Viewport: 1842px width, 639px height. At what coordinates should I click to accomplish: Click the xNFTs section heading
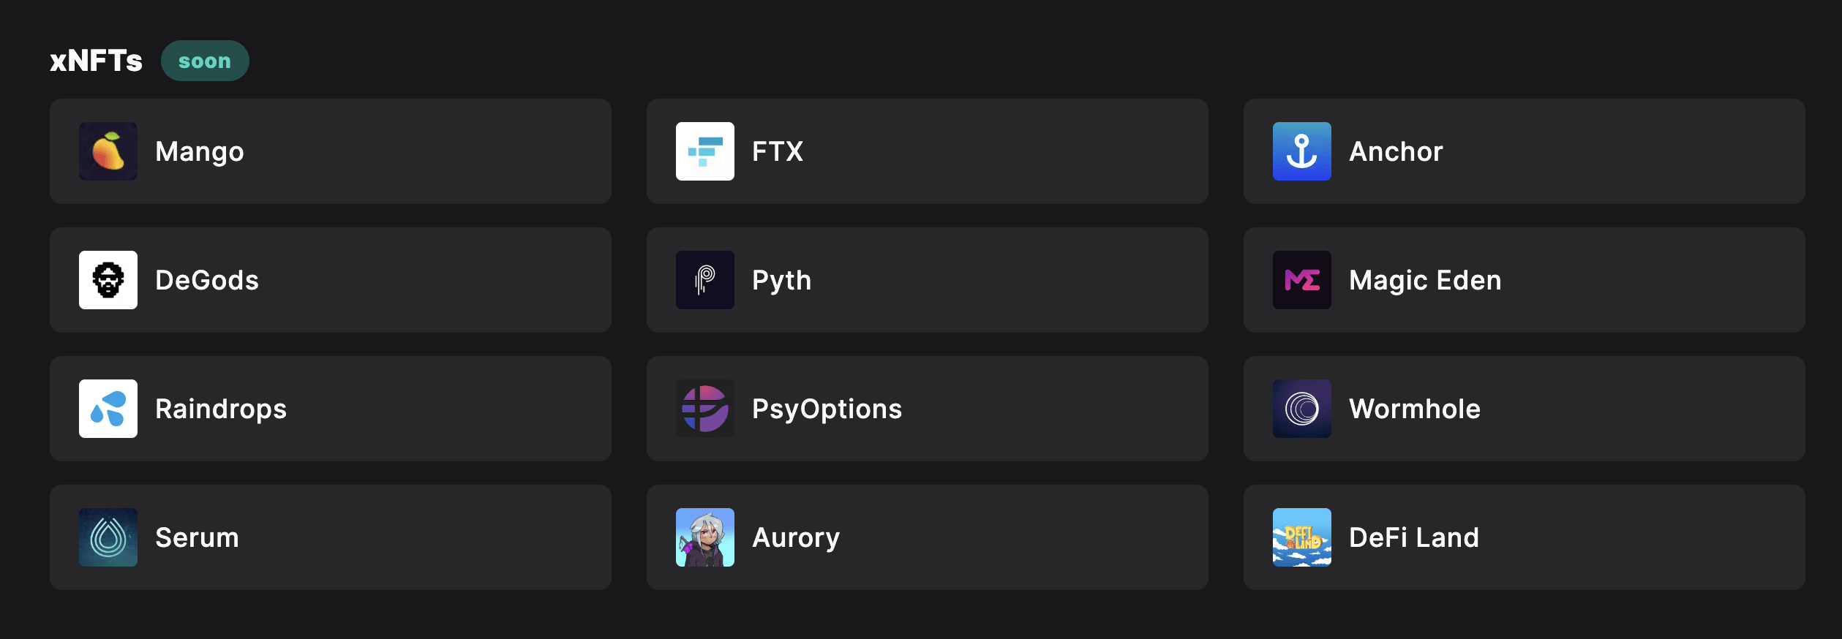pos(96,61)
